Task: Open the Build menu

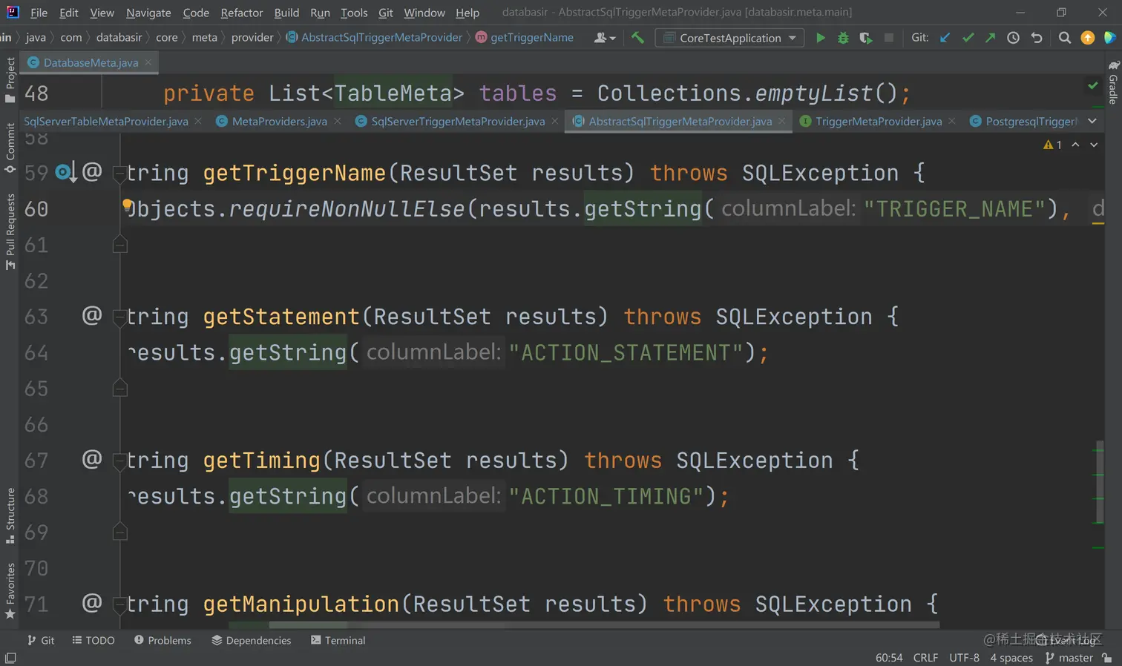Action: coord(286,13)
